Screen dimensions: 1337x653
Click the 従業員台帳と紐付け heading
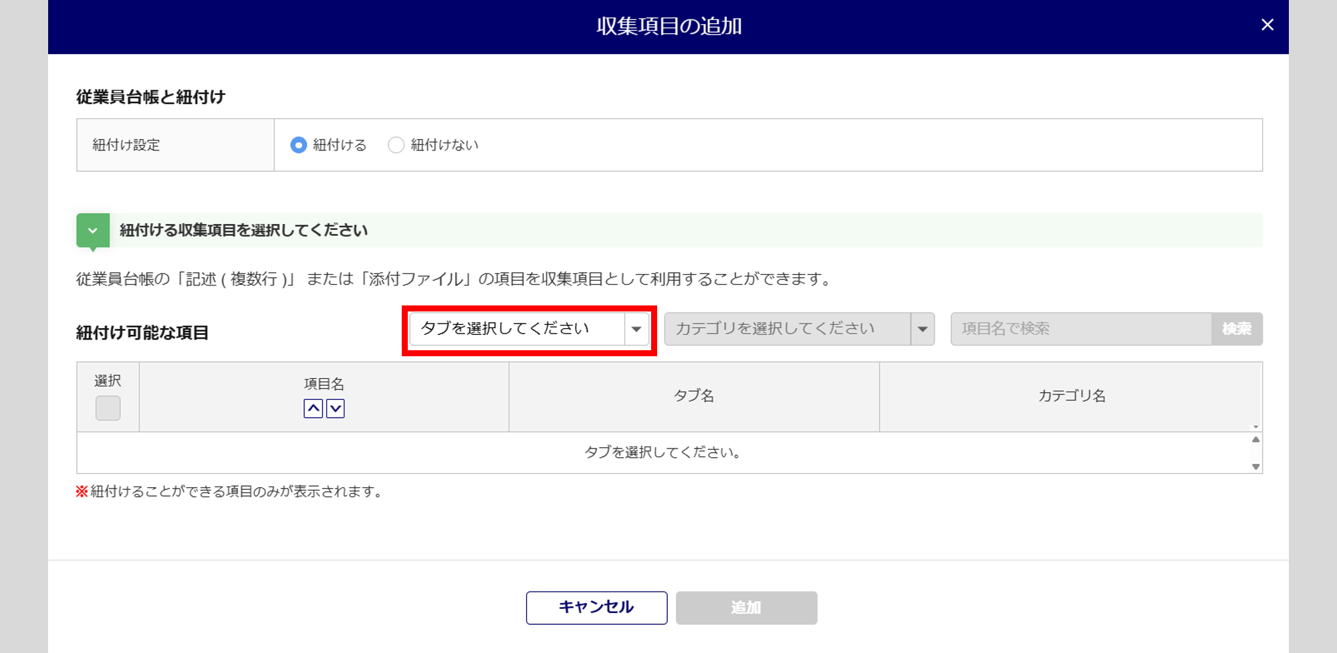(x=150, y=97)
